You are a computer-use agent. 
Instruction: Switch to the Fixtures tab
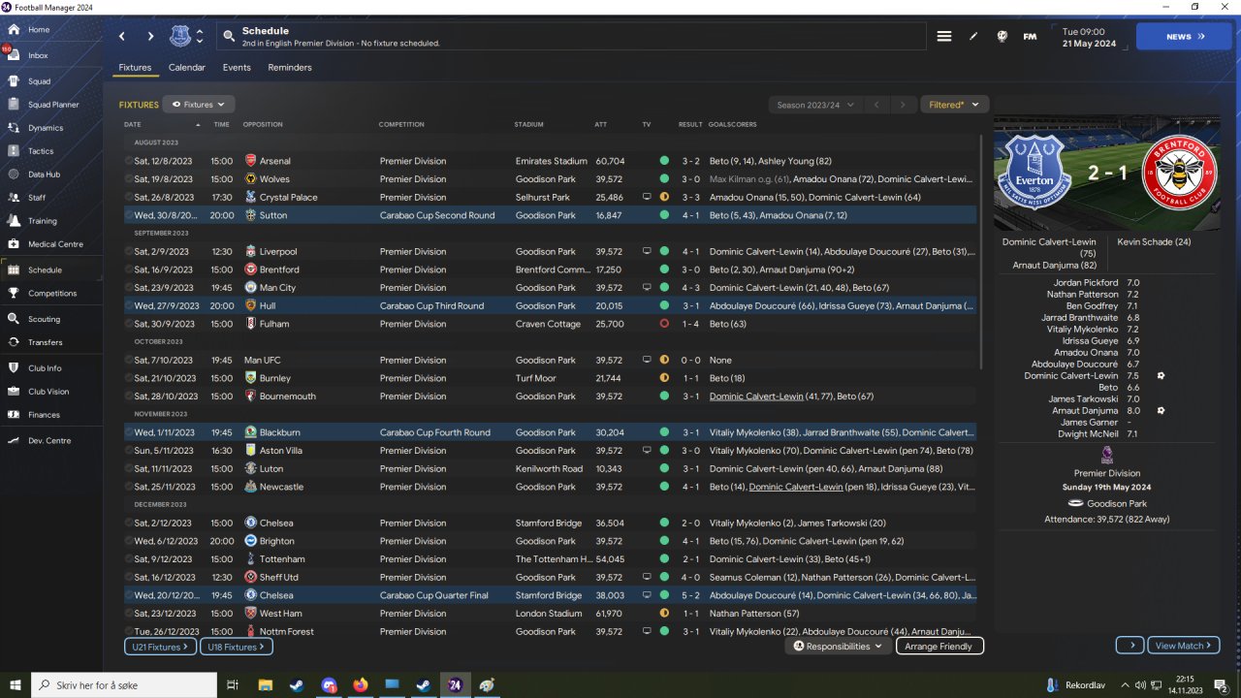coord(135,68)
